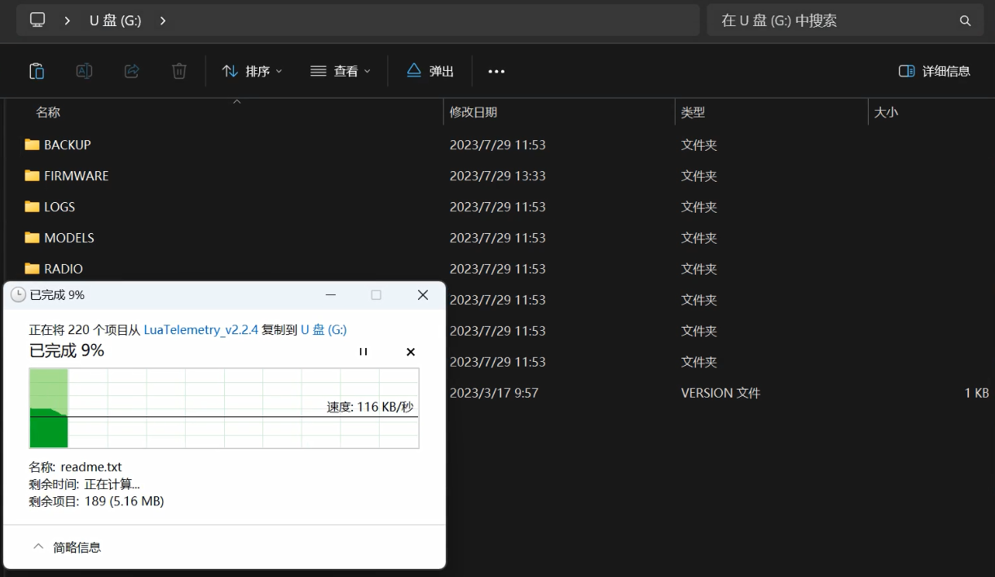The width and height of the screenshot is (995, 577).
Task: Open the U 盘 (G:) destination link in copy dialog
Action: [324, 329]
